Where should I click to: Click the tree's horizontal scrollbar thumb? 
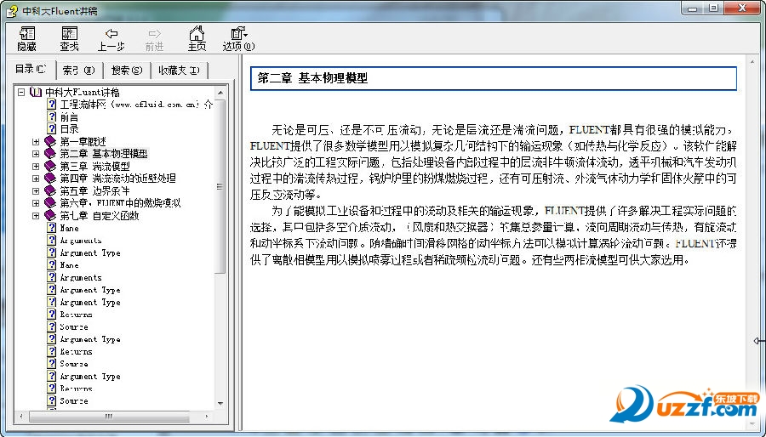[x=108, y=416]
